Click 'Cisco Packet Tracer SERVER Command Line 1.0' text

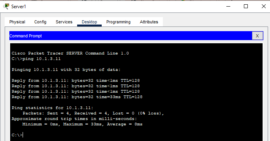pos(70,53)
